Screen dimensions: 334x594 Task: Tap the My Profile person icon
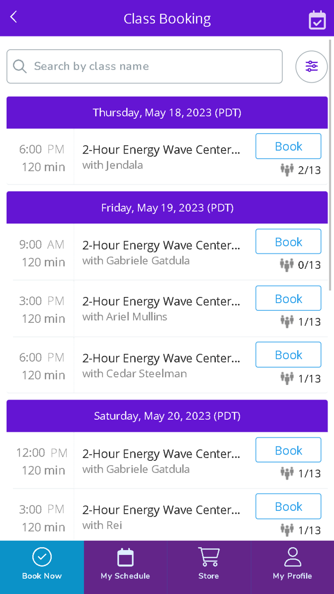(292, 557)
